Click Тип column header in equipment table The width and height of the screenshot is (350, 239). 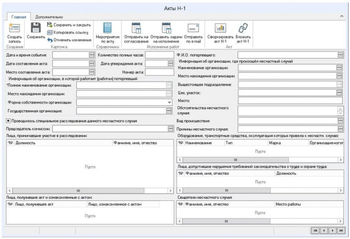[246, 143]
